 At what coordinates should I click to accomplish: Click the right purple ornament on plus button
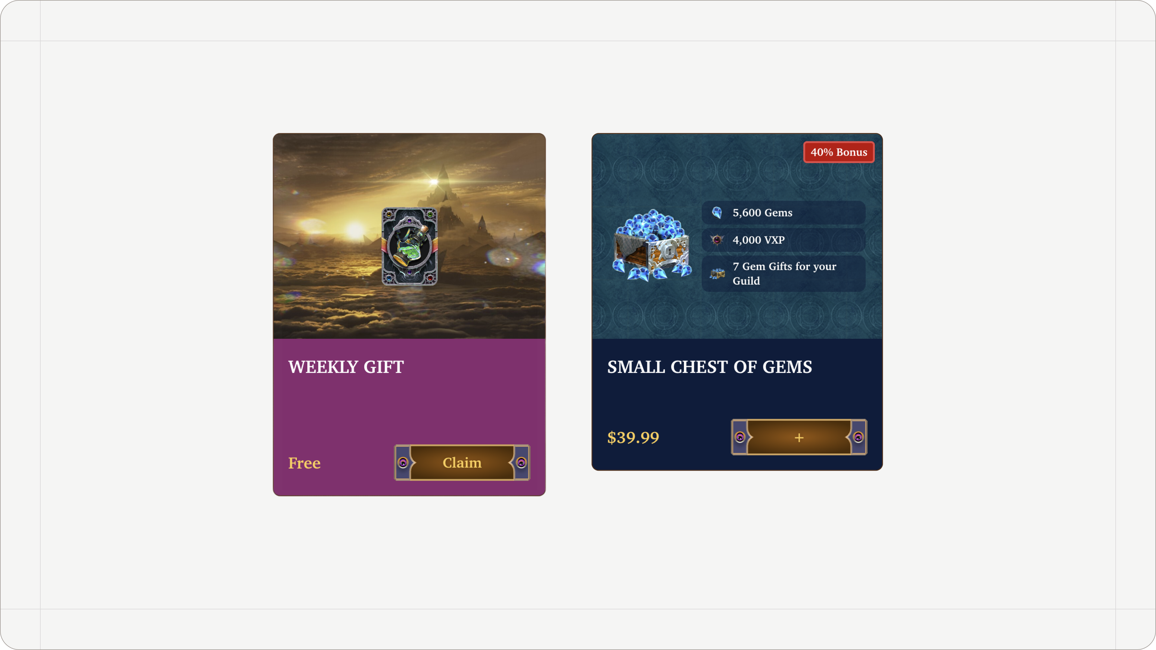858,437
